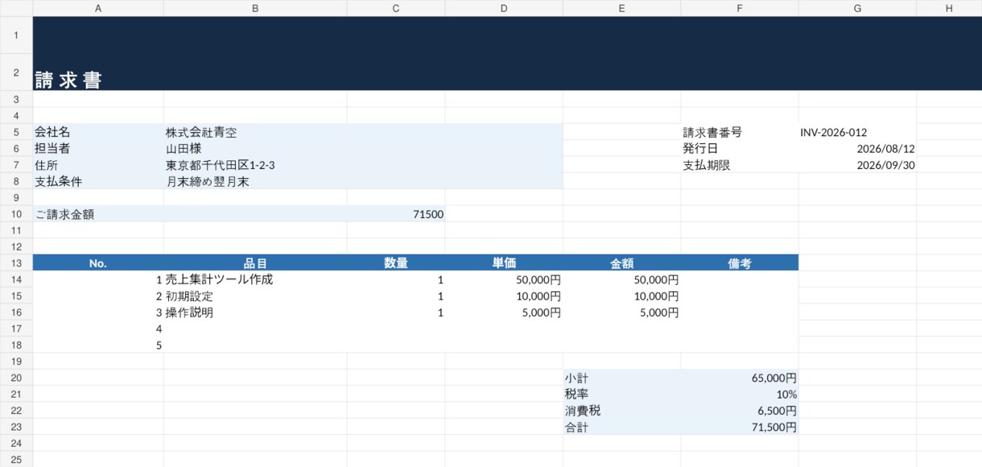The image size is (982, 467).
Task: Click the 10,000円 amount in 金額 column
Action: (x=621, y=296)
